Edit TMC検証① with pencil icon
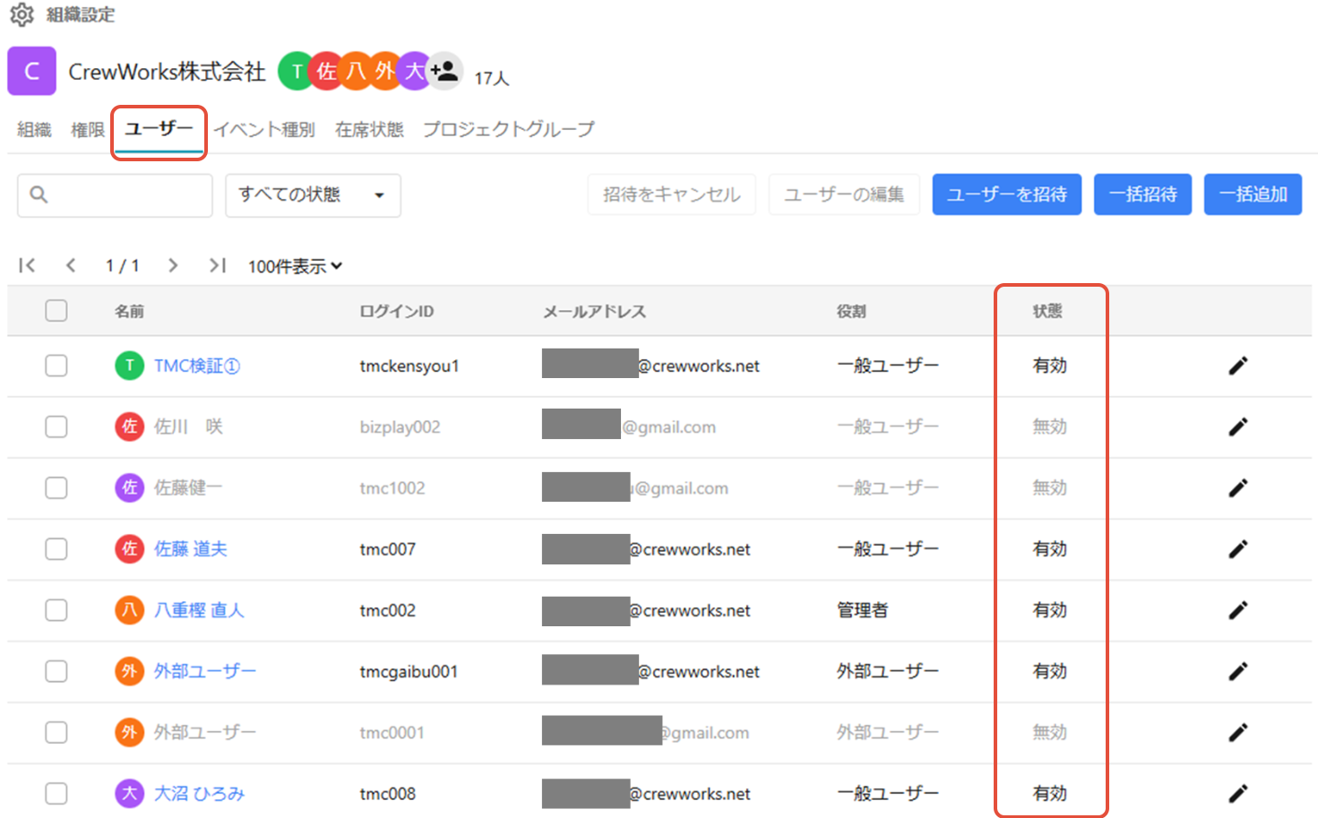The width and height of the screenshot is (1318, 818). tap(1238, 366)
